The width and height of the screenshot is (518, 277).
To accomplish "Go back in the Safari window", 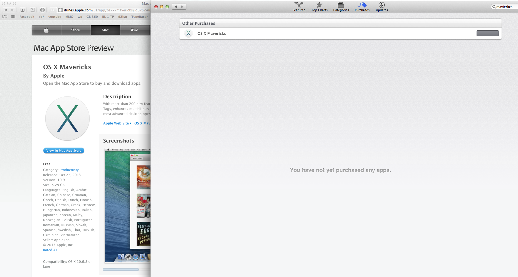I will coord(5,10).
